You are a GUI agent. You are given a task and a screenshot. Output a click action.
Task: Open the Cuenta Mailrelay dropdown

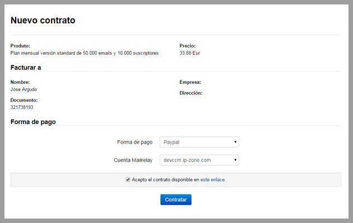[199, 160]
